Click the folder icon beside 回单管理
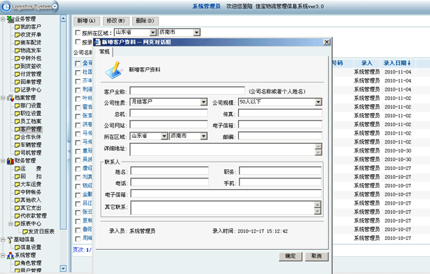This screenshot has height=274, width=430. click(17, 82)
